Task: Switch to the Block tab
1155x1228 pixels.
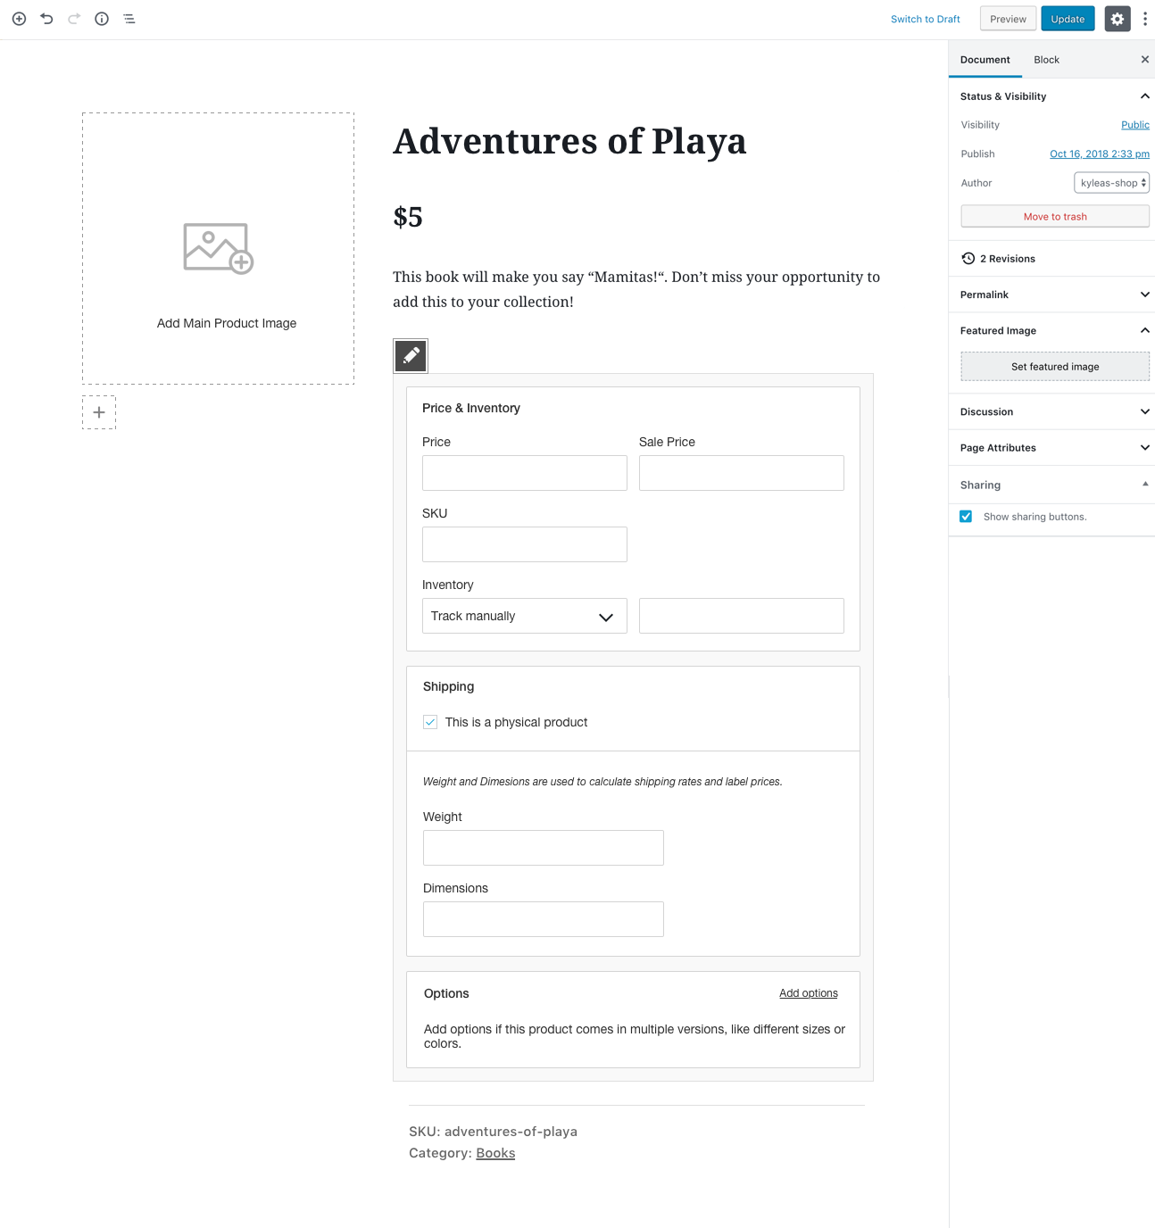Action: (1046, 60)
